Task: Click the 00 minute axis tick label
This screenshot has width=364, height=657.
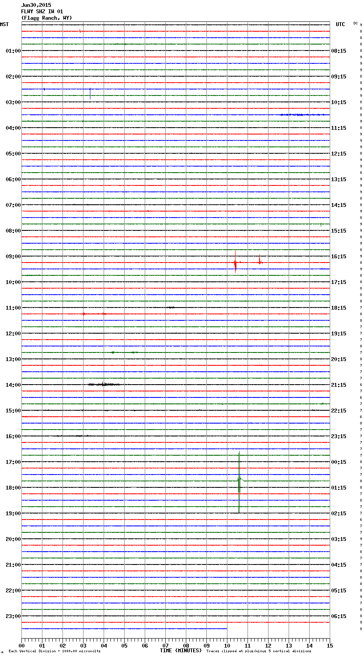Action: (21, 645)
